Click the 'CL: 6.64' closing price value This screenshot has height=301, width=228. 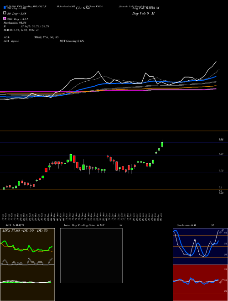[x=83, y=8]
